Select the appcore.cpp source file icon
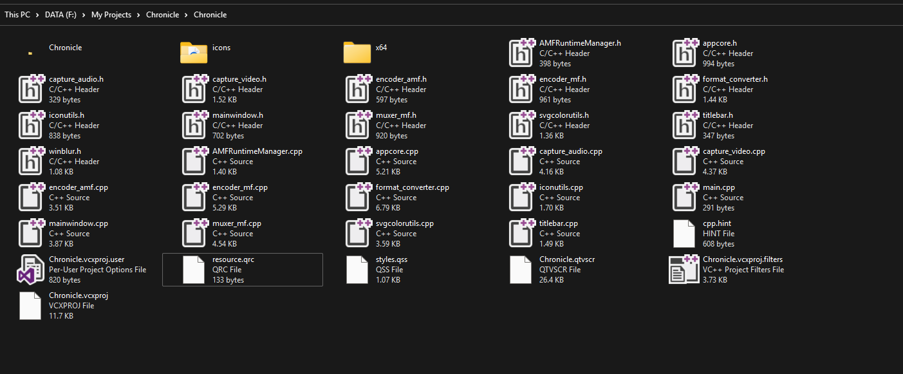The image size is (903, 374). pos(359,161)
